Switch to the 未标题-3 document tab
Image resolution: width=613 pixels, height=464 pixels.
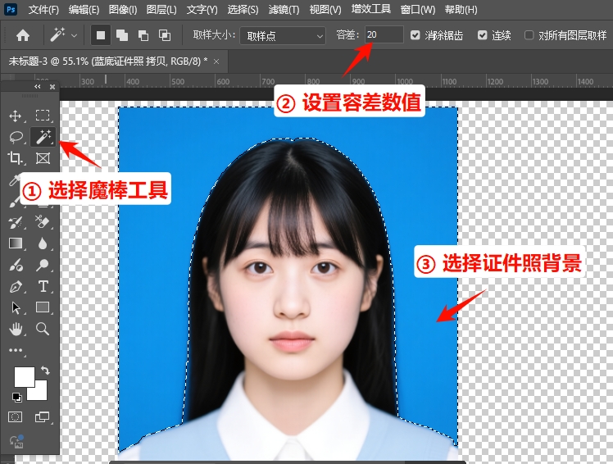108,61
